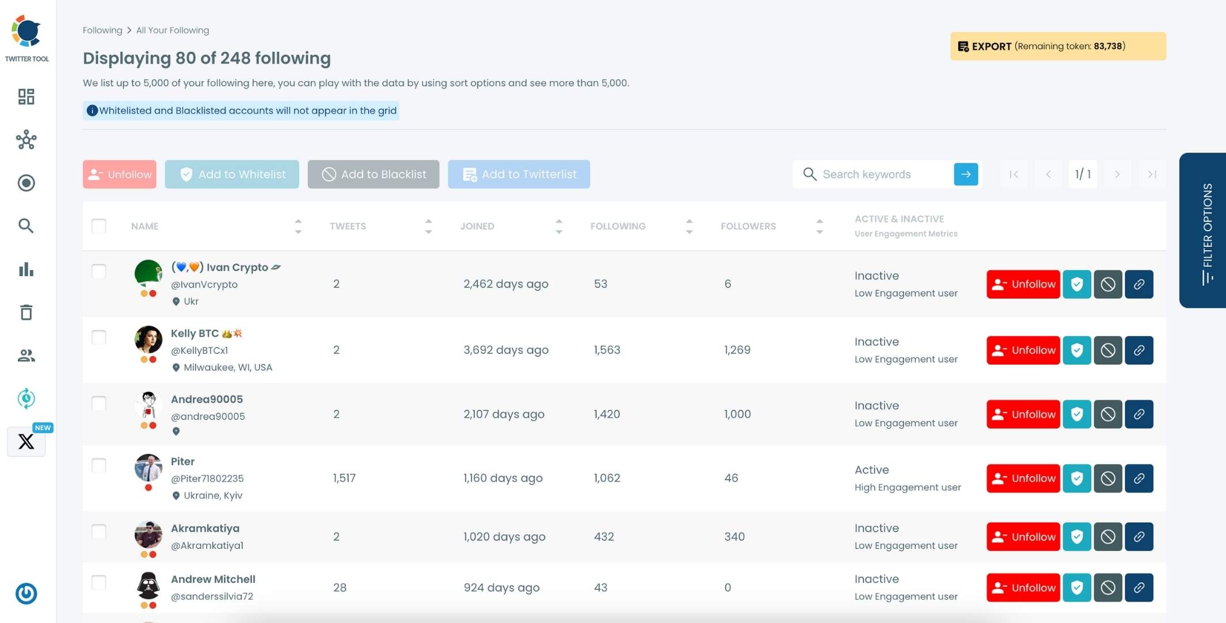The image size is (1226, 623).
Task: Select all rows with header checkbox
Action: (99, 226)
